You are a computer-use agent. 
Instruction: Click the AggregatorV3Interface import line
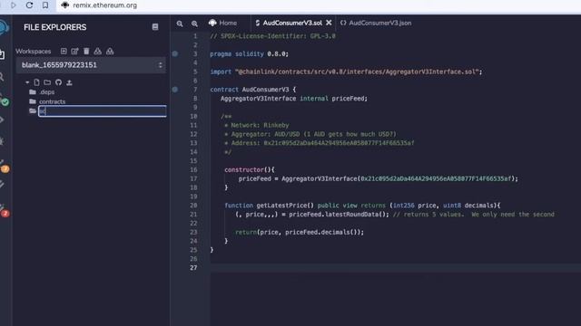[x=346, y=72]
